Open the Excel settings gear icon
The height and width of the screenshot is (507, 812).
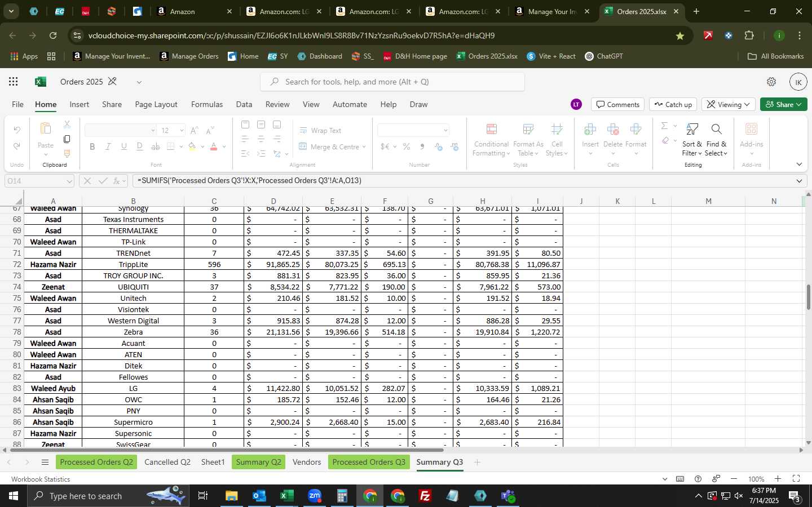771,82
